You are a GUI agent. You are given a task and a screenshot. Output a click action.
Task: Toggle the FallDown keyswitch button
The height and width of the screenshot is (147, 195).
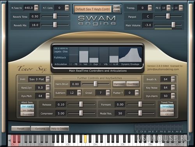coord(119,84)
